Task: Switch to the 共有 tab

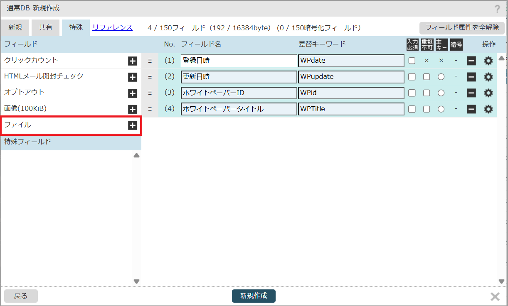Action: 46,28
